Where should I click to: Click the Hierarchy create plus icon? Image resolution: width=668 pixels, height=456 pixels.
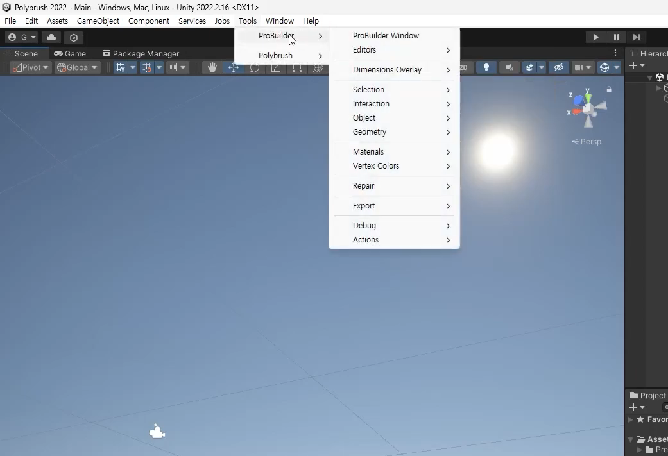point(633,65)
